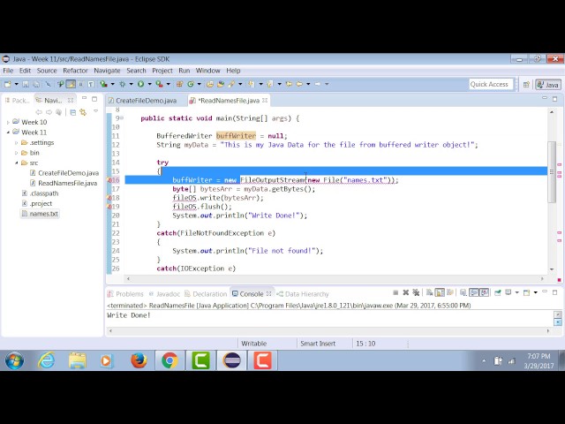Click the Previous Annotation toolbar icon

point(269,84)
